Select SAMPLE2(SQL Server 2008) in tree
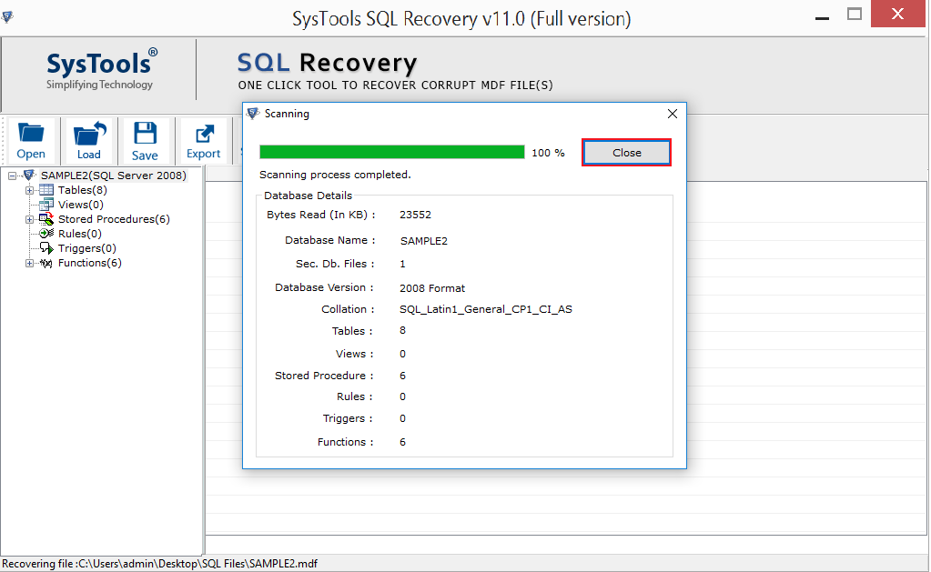 click(114, 176)
